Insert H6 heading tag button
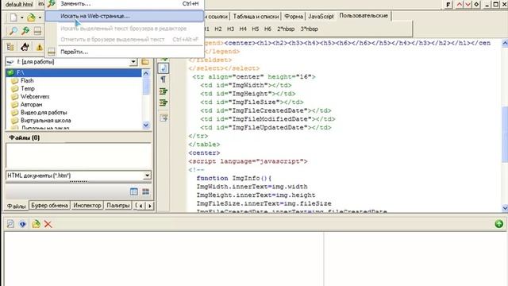The width and height of the screenshot is (508, 286). pos(267,29)
